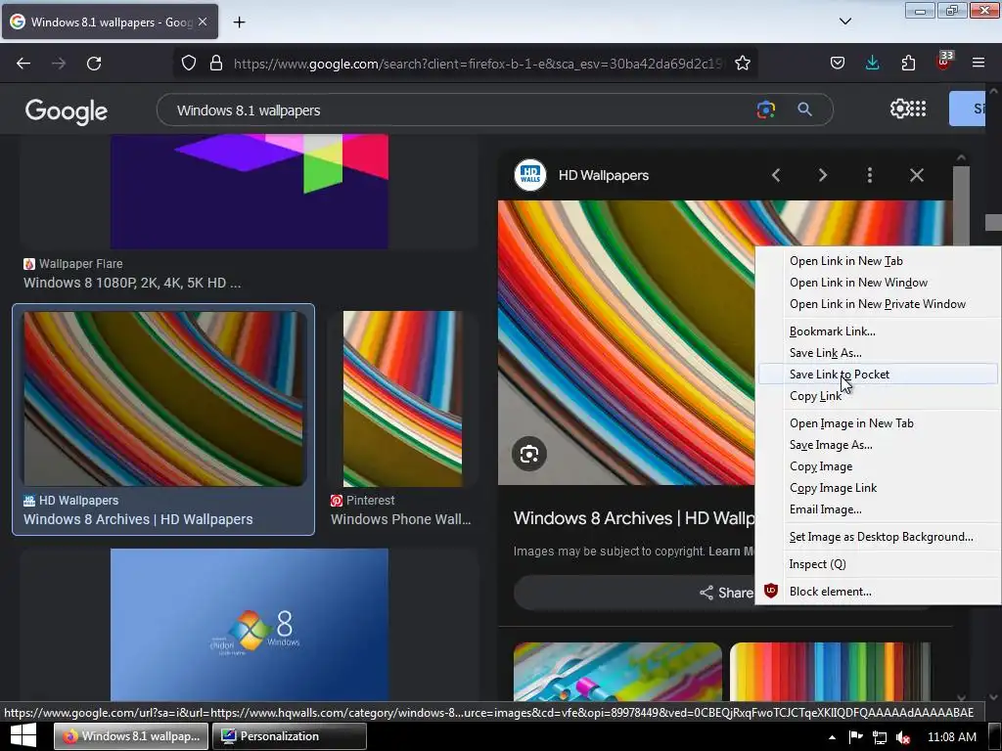Choose Open Link in New Private Window
1002x751 pixels.
878,304
